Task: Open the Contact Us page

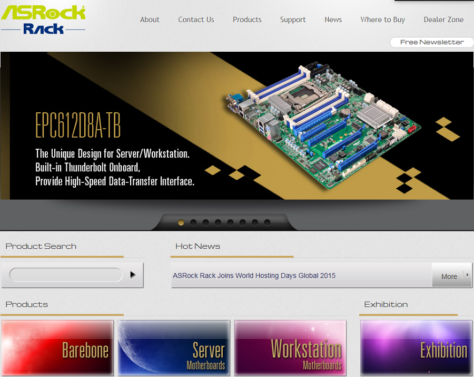Action: click(x=196, y=20)
